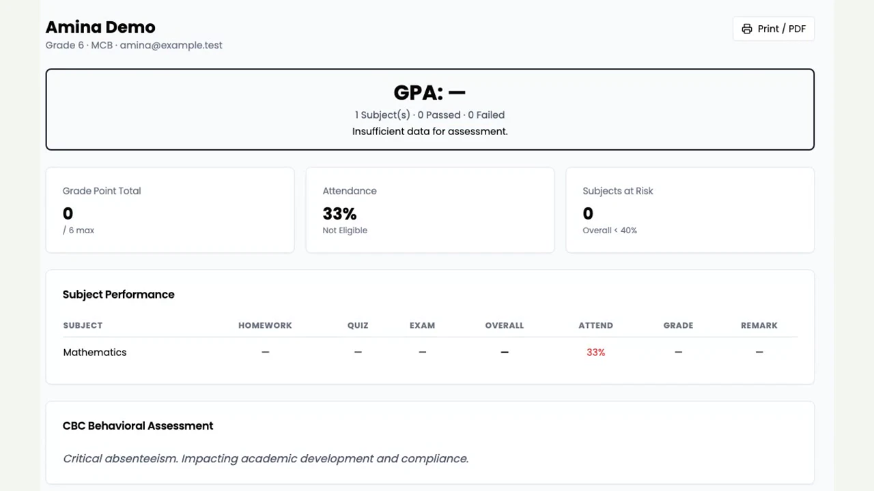874x491 pixels.
Task: Select the Mathematics subject row
Action: pos(430,353)
